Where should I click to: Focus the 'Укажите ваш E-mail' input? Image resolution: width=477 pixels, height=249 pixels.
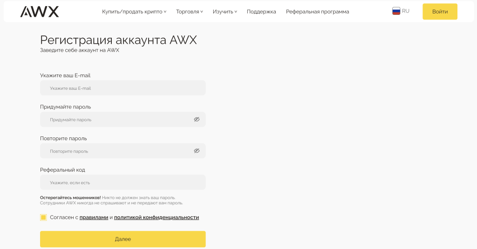pyautogui.click(x=123, y=88)
